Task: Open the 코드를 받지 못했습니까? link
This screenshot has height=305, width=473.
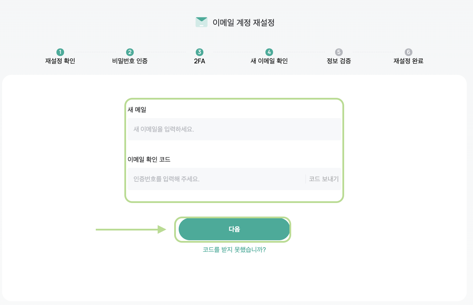Action: (234, 250)
